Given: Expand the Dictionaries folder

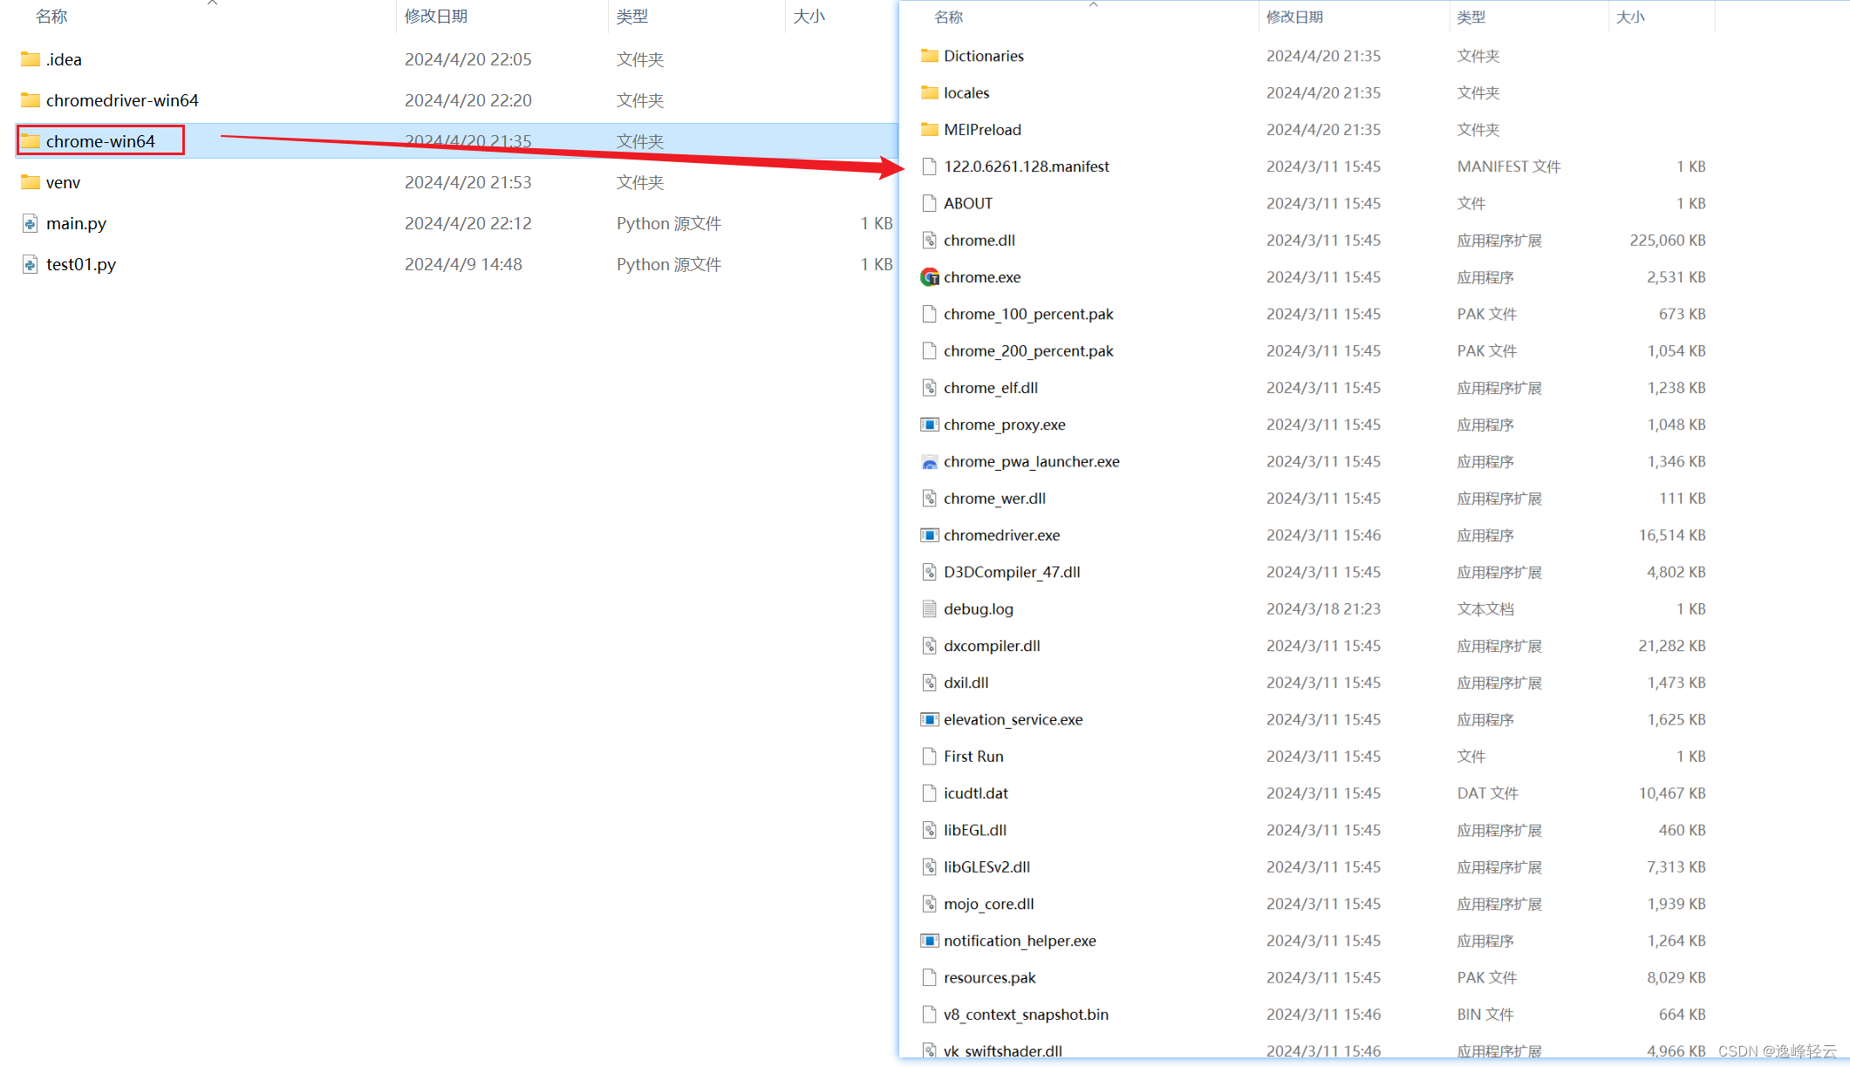Looking at the screenshot, I should [x=985, y=55].
